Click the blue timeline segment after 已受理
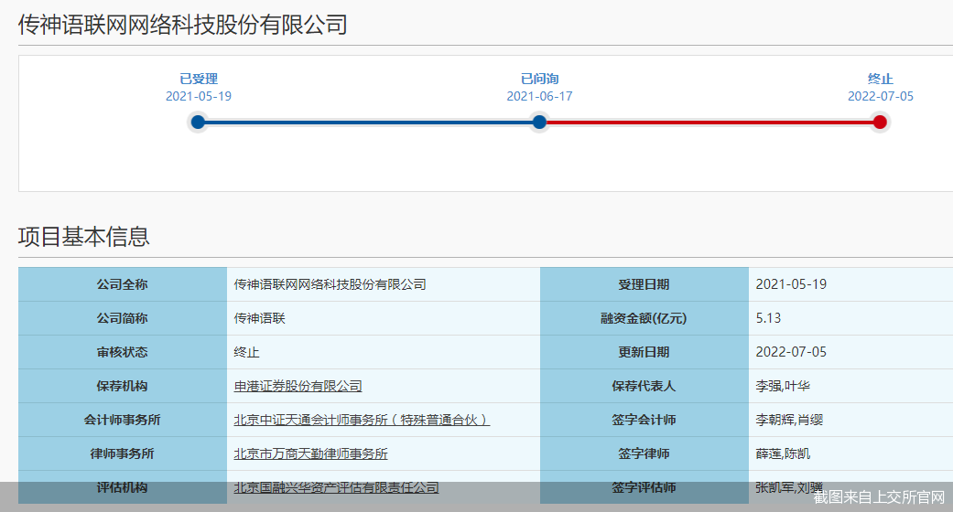This screenshot has height=512, width=953. (368, 123)
